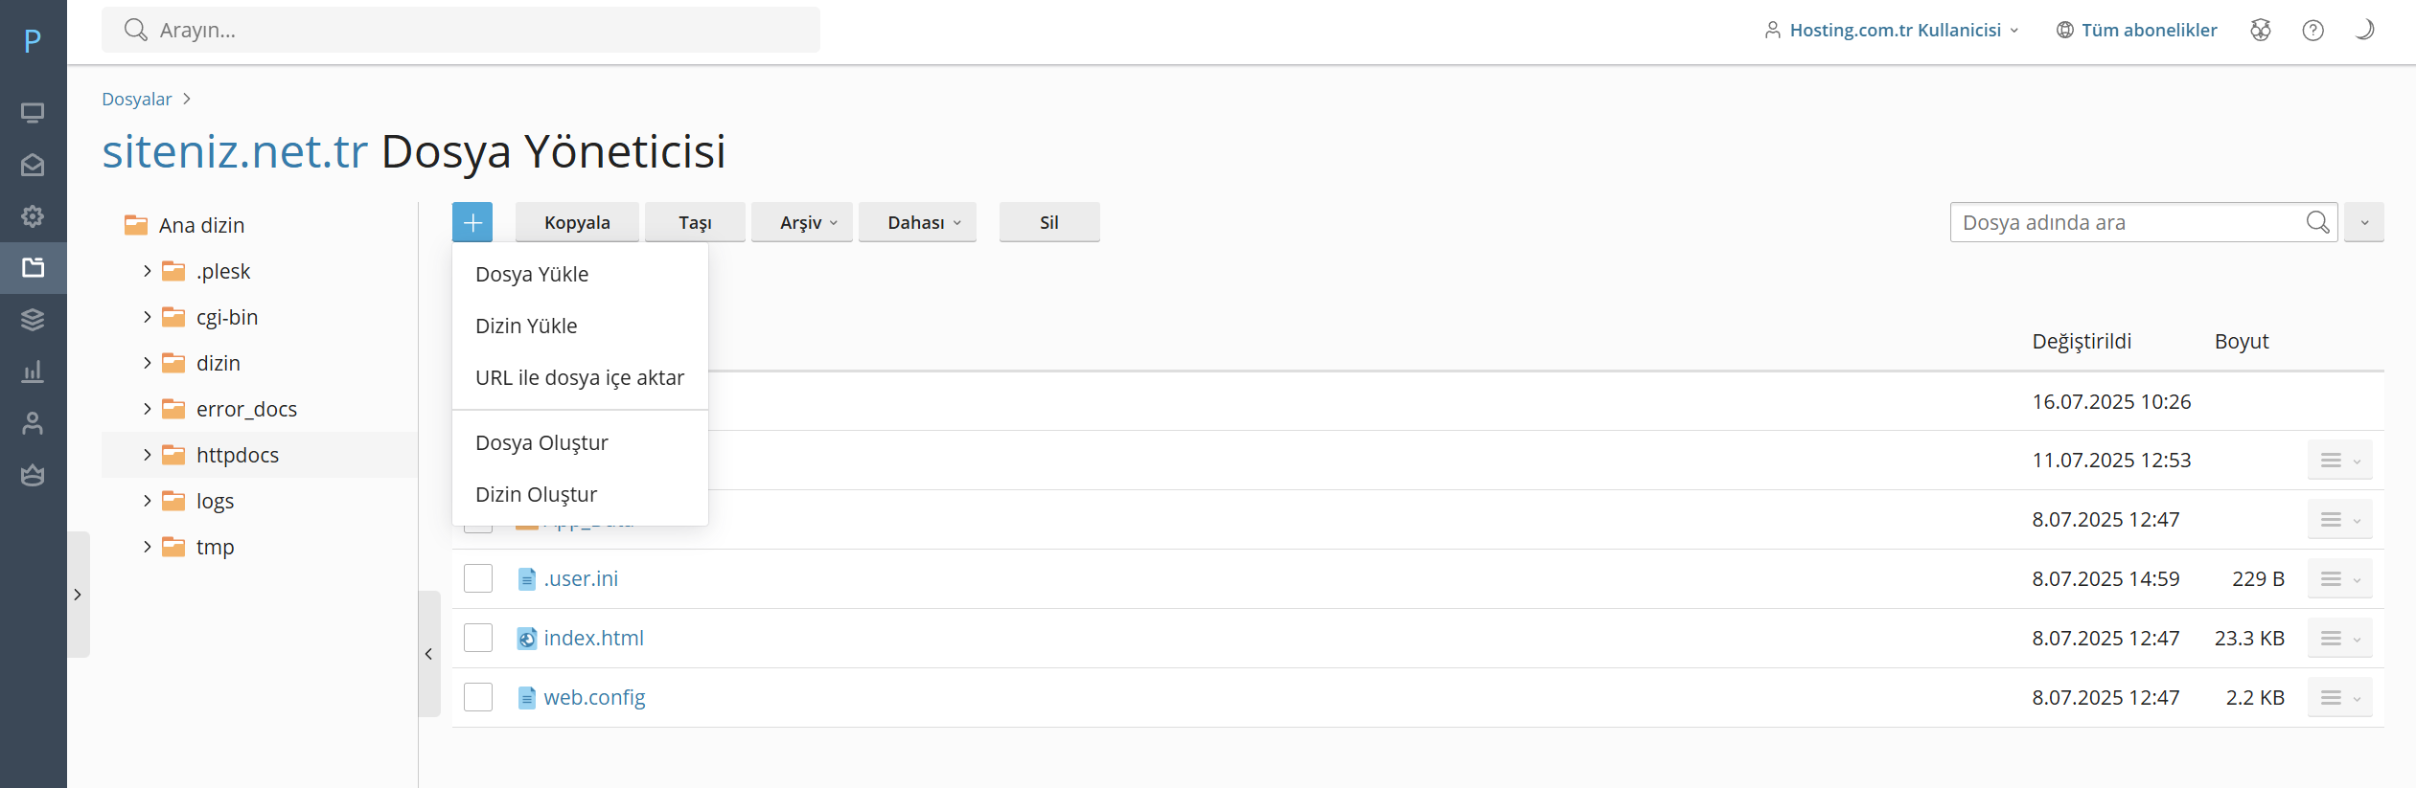Click the blue plus add button
The image size is (2416, 788).
coord(472,222)
